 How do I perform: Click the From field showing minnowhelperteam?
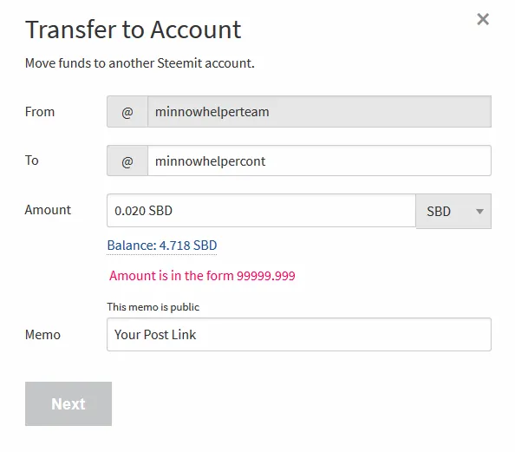click(319, 112)
